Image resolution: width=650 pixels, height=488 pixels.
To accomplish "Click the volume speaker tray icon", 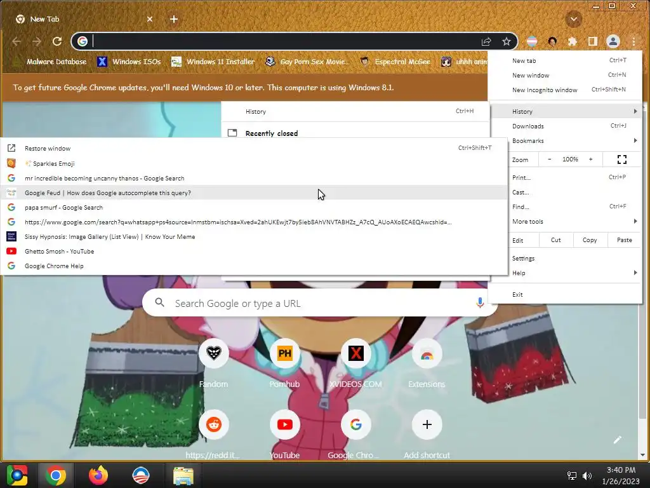I will (x=587, y=475).
